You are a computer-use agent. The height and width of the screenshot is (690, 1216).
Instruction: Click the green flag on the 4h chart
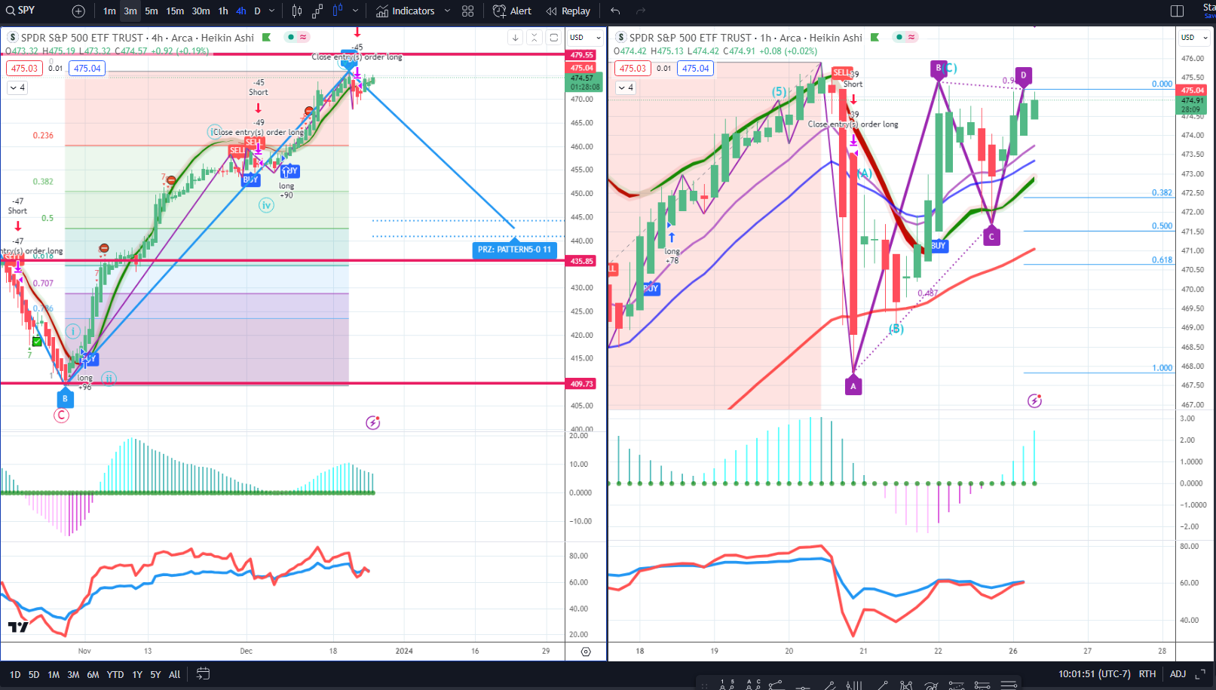[266, 37]
